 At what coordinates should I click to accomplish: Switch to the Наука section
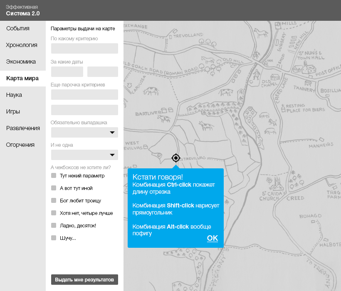[x=14, y=95]
